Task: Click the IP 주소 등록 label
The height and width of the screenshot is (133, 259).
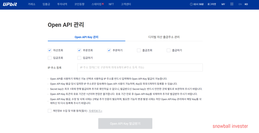Action: 54,68
